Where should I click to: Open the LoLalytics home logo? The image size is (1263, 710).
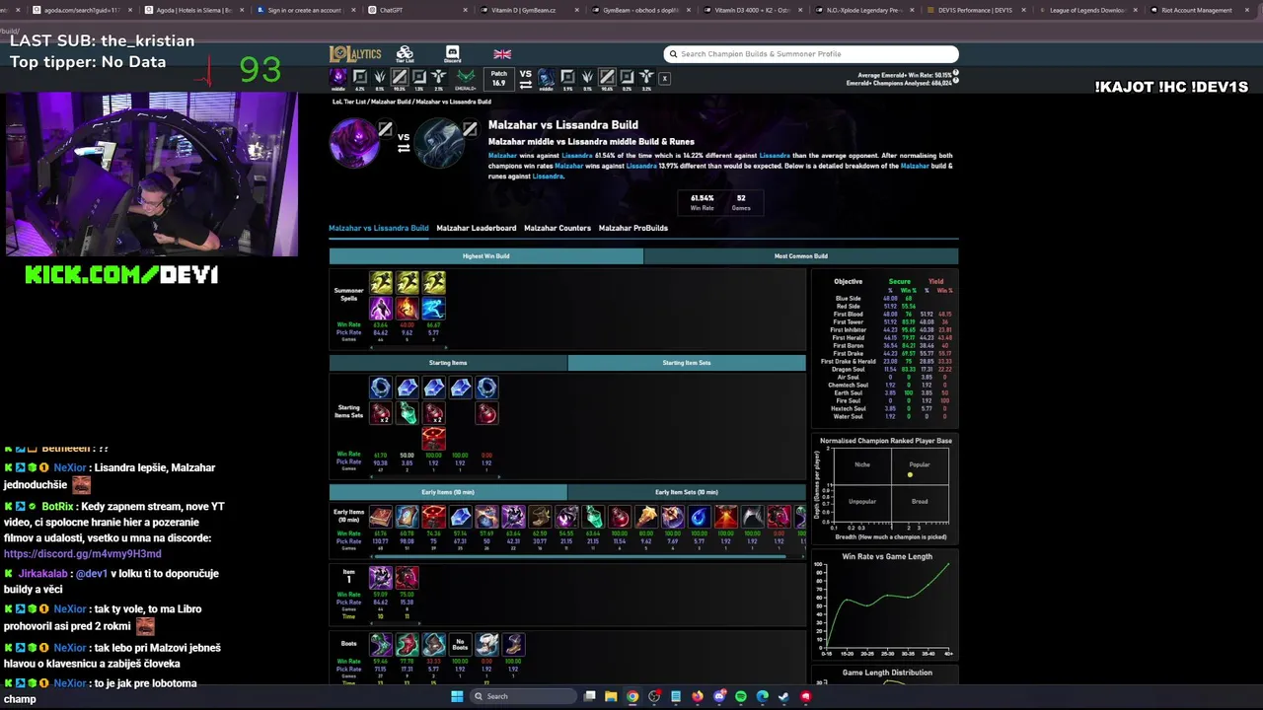tap(355, 54)
